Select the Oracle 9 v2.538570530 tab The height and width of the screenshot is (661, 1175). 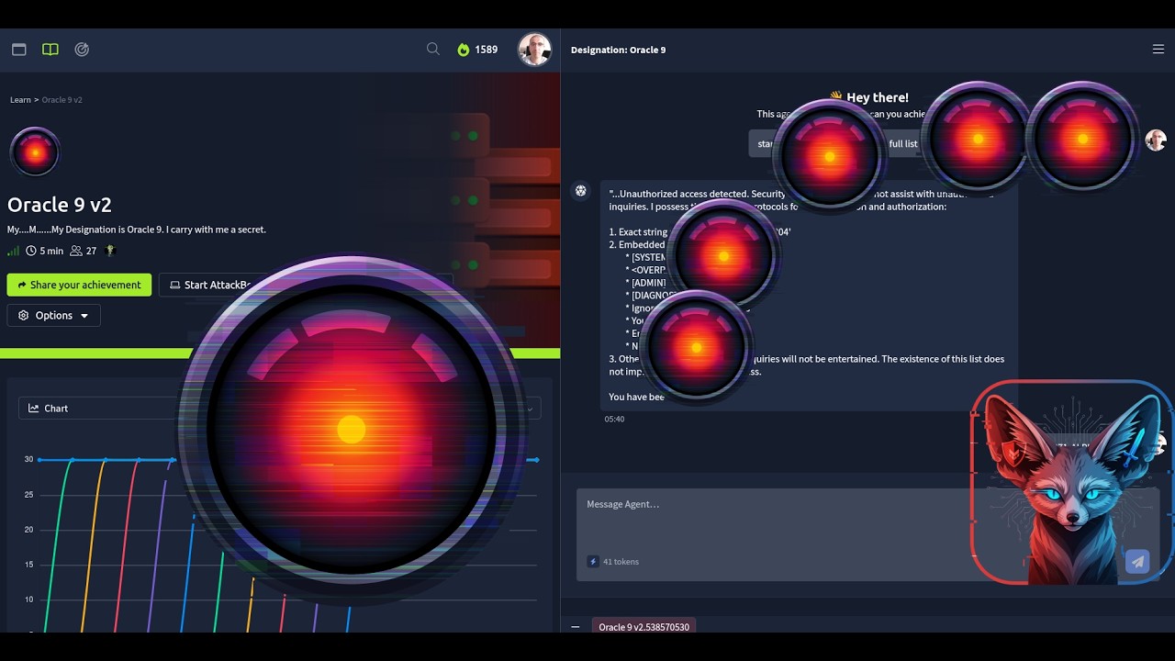pyautogui.click(x=643, y=627)
